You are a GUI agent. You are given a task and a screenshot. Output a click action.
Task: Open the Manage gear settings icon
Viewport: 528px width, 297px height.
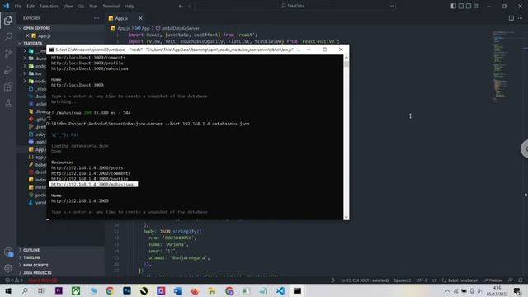pos(8,268)
